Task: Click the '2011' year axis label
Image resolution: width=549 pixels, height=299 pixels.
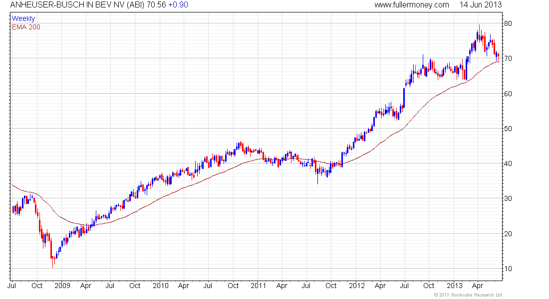Action: click(x=259, y=286)
